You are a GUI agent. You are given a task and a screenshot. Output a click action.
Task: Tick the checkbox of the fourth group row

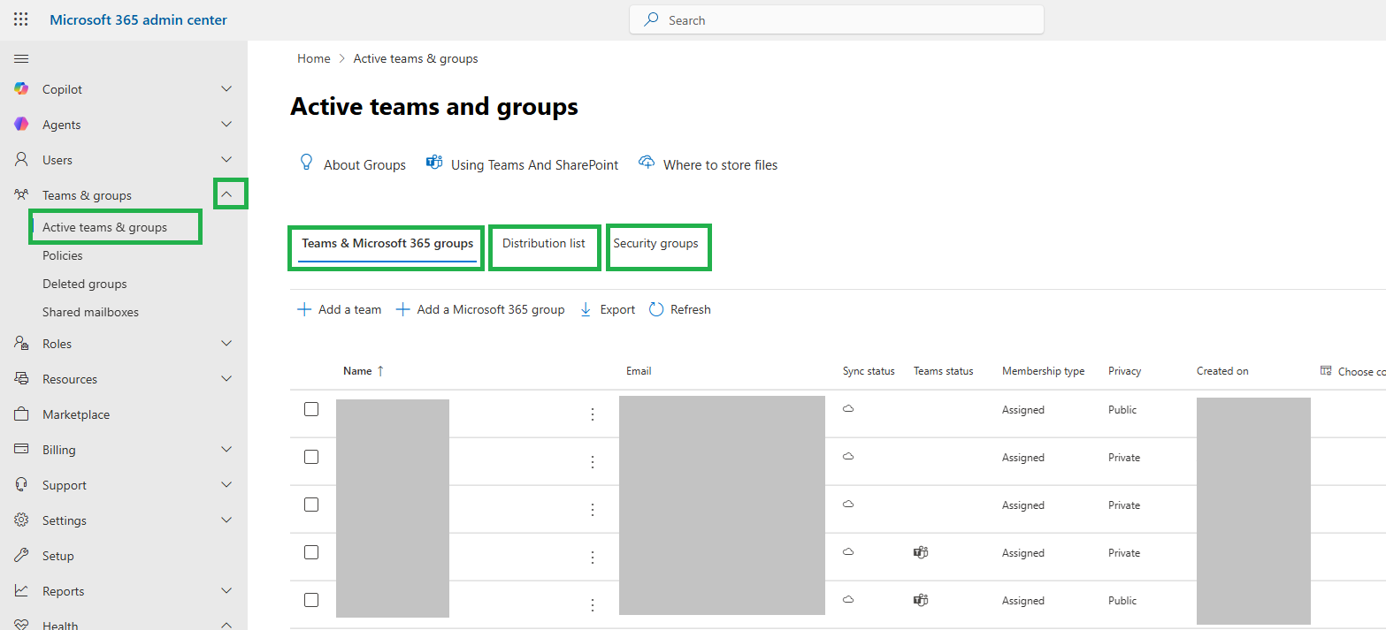[311, 552]
